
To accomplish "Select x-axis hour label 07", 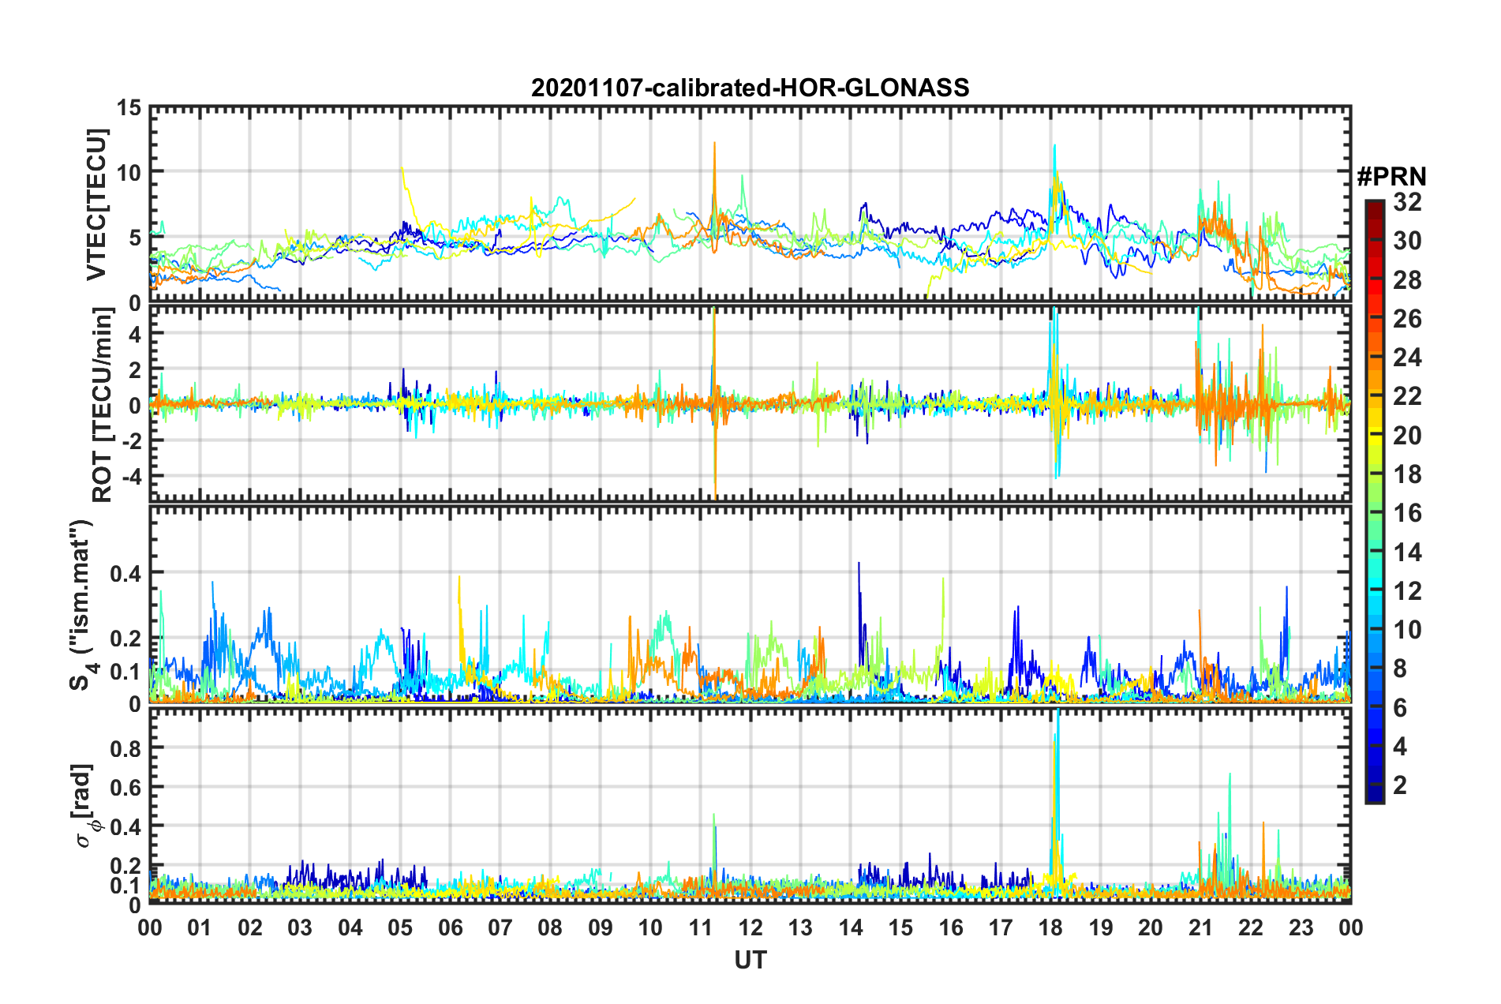I will click(500, 927).
